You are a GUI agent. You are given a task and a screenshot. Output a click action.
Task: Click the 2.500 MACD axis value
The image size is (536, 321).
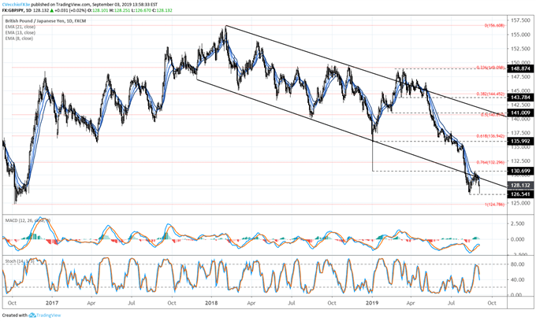click(518, 223)
